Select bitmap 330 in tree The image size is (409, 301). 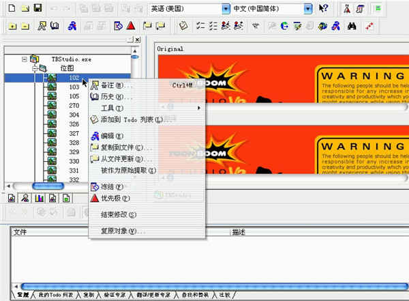[x=74, y=161]
